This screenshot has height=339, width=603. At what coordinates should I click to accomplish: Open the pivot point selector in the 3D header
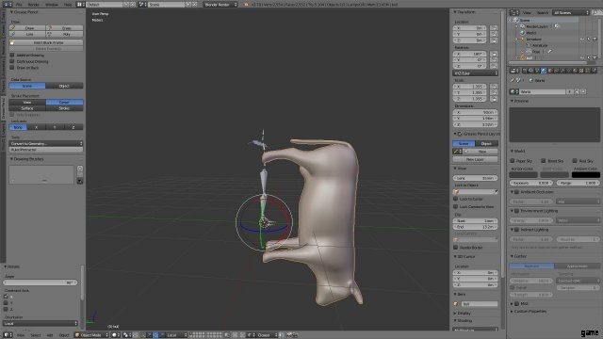coord(127,335)
